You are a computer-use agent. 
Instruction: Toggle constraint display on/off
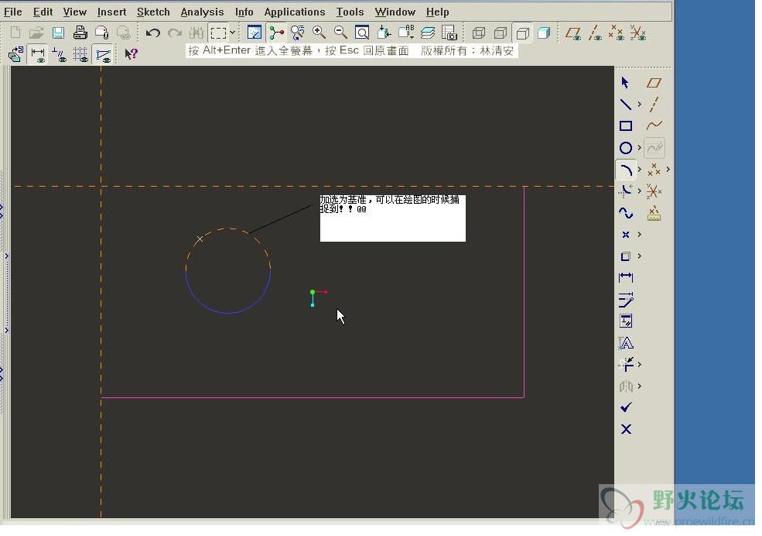[60, 54]
